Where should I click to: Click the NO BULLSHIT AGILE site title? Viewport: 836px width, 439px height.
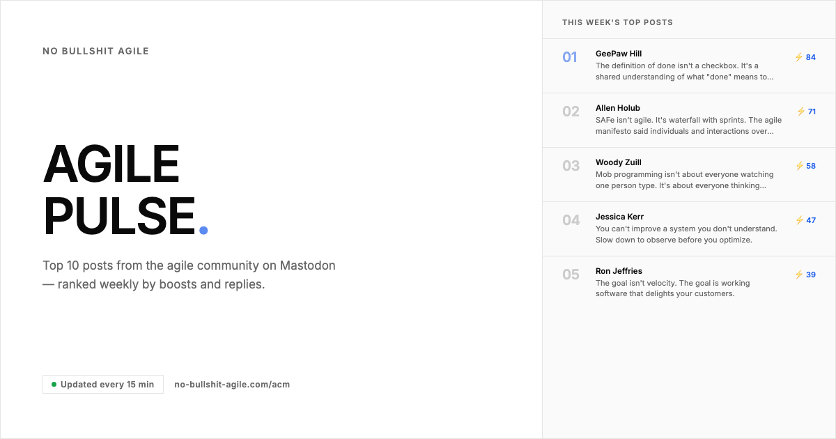coord(95,51)
